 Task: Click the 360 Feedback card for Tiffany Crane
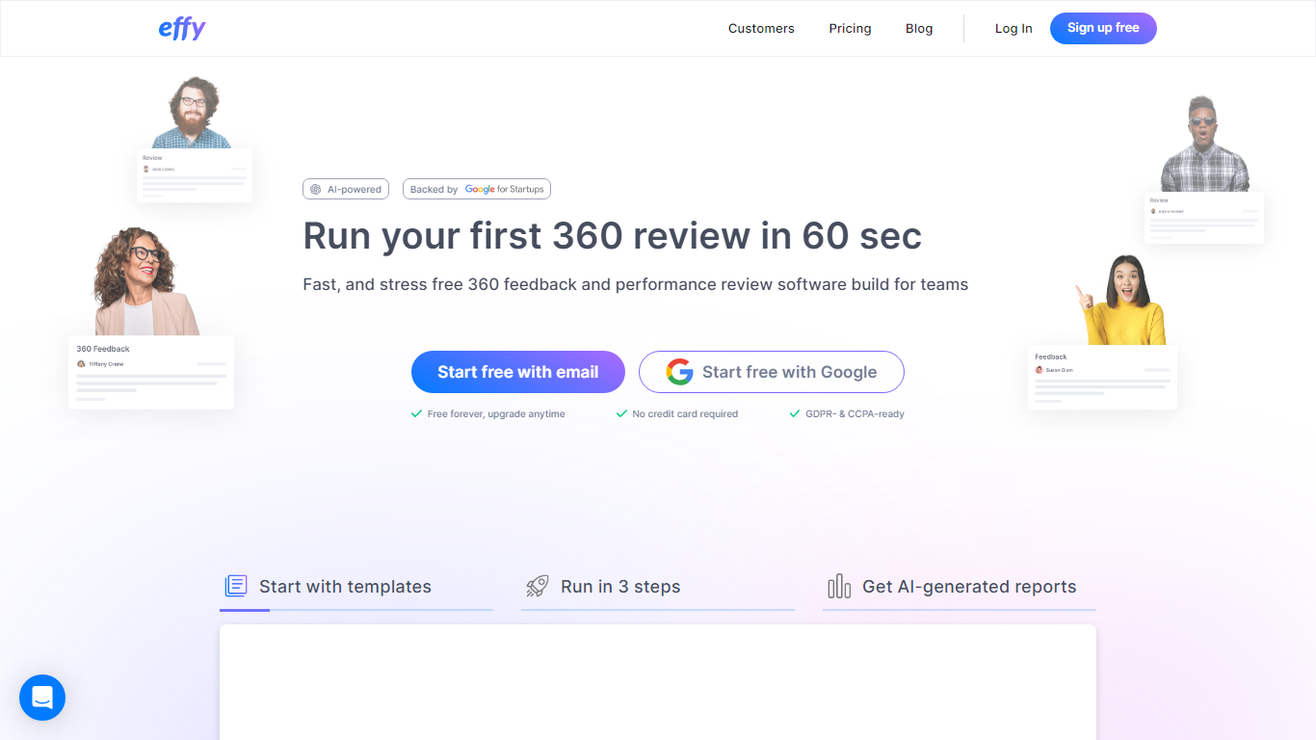pyautogui.click(x=151, y=372)
